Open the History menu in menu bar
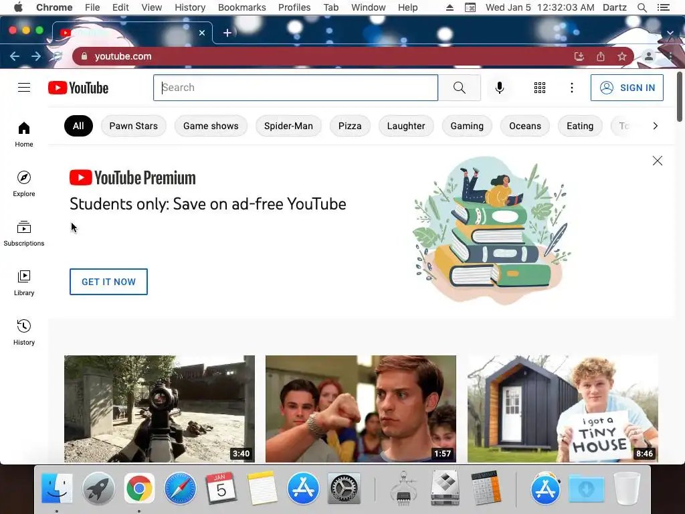Screen dimensions: 685x514 190,7
